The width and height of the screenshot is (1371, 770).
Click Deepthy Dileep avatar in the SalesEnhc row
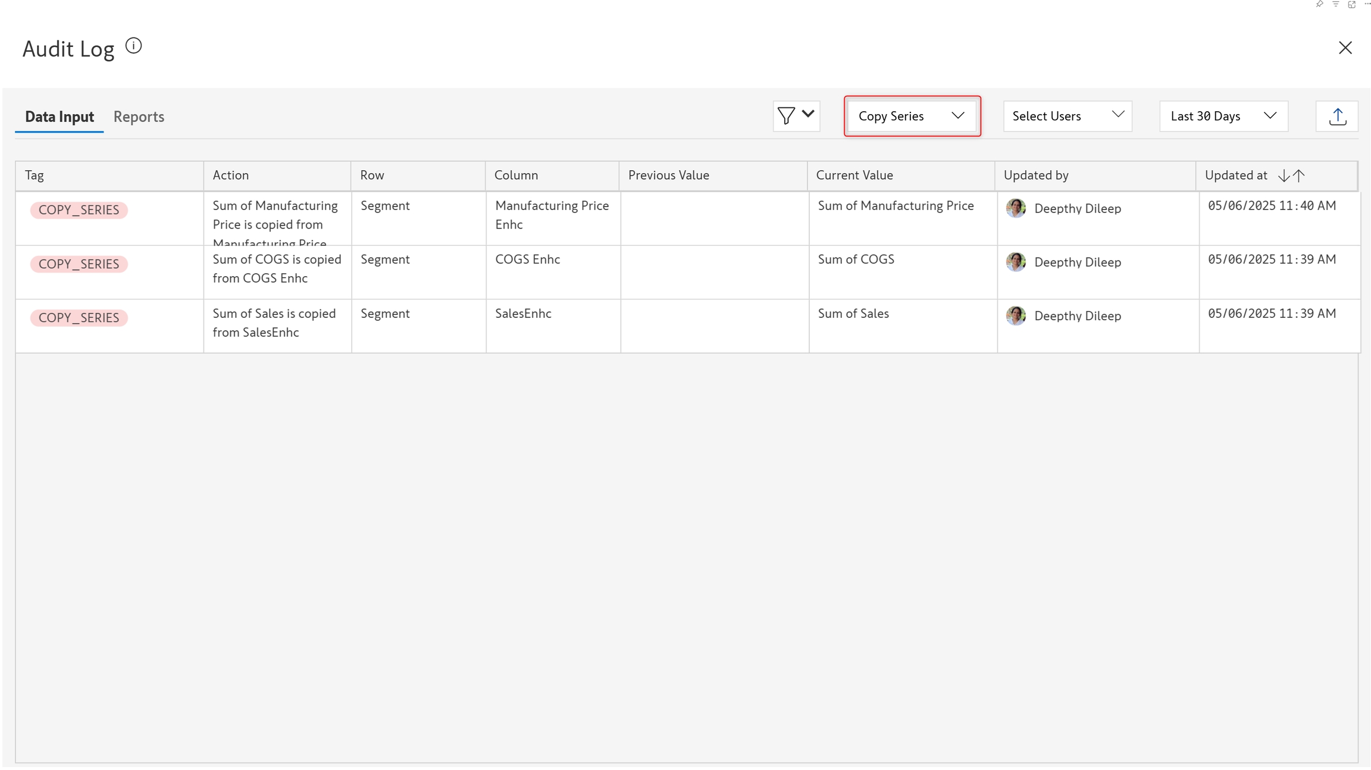pos(1015,316)
